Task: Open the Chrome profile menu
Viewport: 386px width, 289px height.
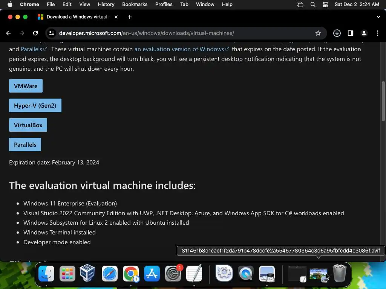Action: (364, 33)
